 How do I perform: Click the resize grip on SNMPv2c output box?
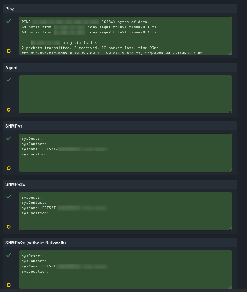tap(230, 228)
